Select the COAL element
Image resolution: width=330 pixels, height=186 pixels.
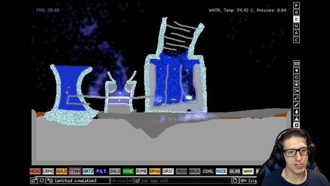(208, 171)
